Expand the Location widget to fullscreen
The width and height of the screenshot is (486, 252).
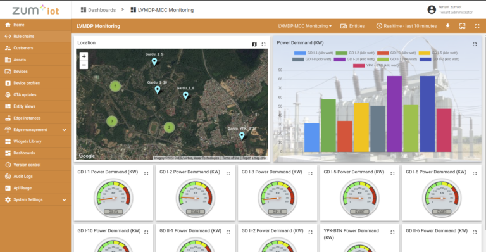263,44
